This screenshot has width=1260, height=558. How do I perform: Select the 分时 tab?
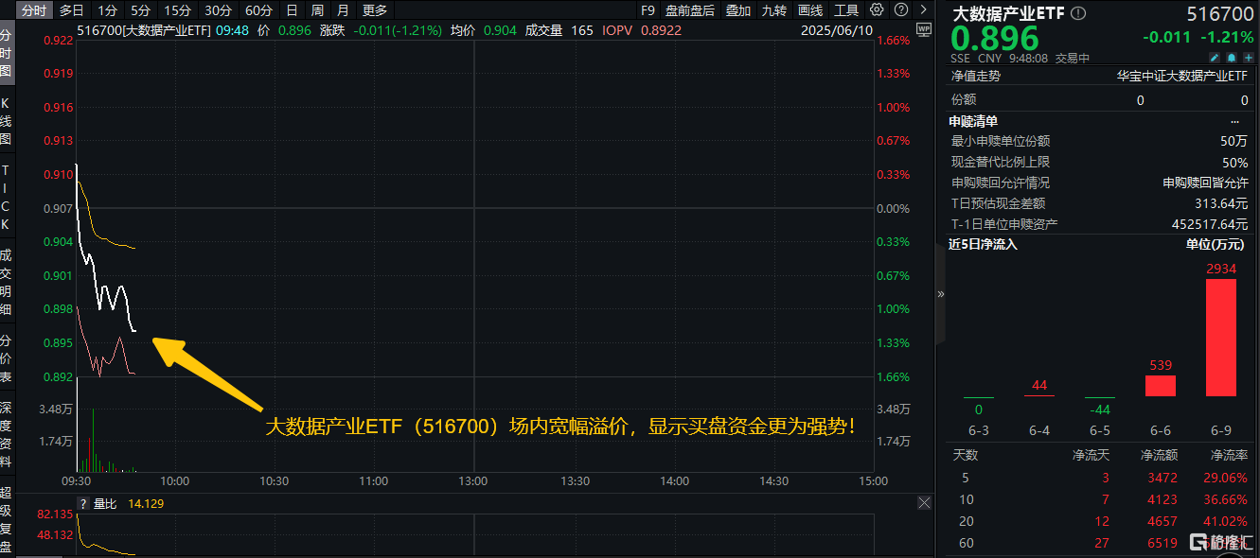click(33, 10)
